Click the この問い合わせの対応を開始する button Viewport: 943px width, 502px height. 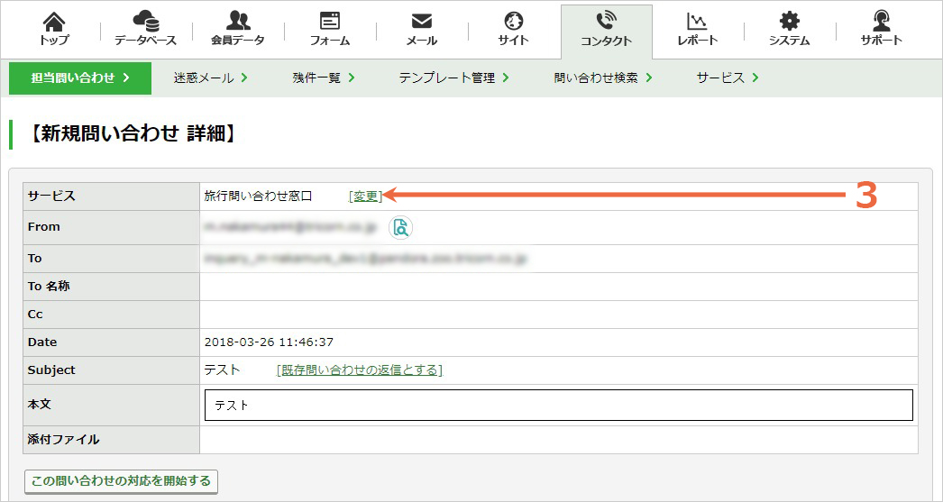[121, 481]
